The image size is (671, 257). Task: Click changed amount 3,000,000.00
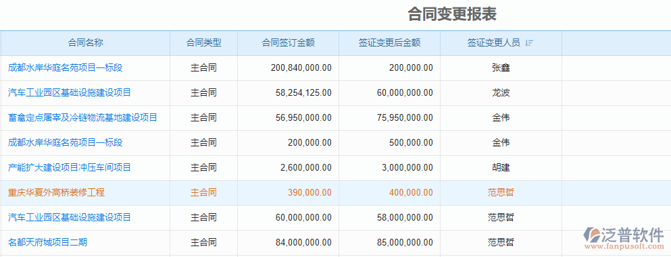pyautogui.click(x=407, y=167)
